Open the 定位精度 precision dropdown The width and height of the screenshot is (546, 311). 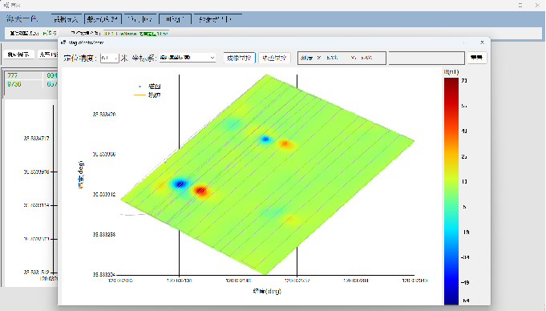click(110, 59)
